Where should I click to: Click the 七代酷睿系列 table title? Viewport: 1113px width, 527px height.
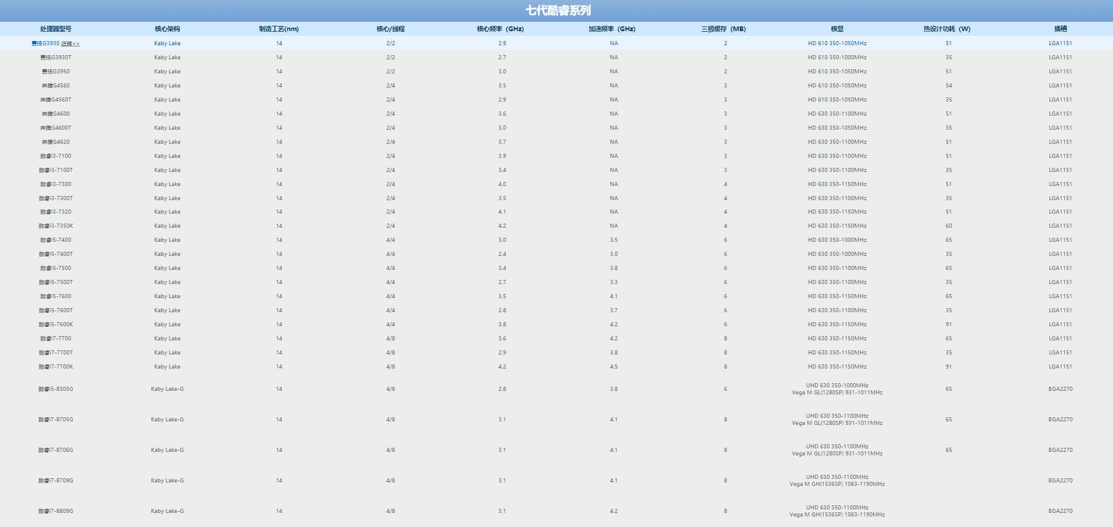[x=558, y=11]
